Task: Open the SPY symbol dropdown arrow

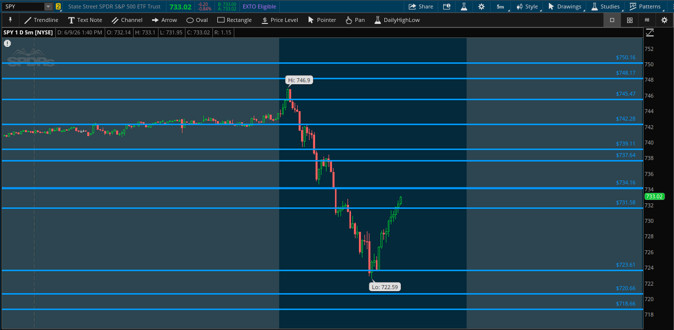Action: coord(48,7)
